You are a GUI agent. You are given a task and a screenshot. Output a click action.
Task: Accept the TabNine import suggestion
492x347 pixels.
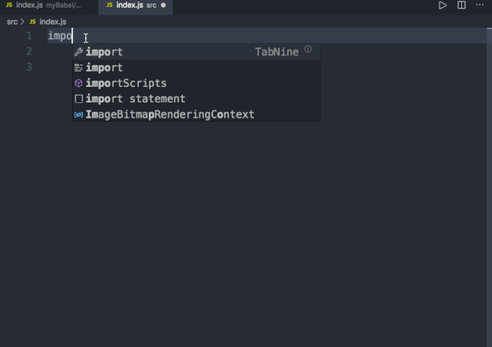coord(154,52)
